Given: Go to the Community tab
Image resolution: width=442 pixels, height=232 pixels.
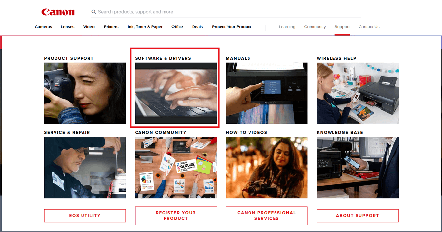Looking at the screenshot, I should click(x=315, y=27).
